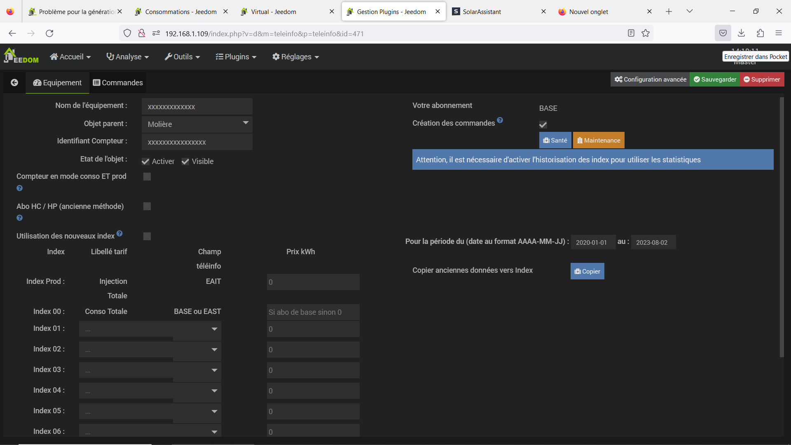Click the Copier button
Screen dimensions: 791x445
pyautogui.click(x=587, y=272)
